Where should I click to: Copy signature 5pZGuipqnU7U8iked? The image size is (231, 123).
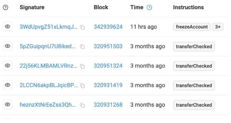point(82,47)
